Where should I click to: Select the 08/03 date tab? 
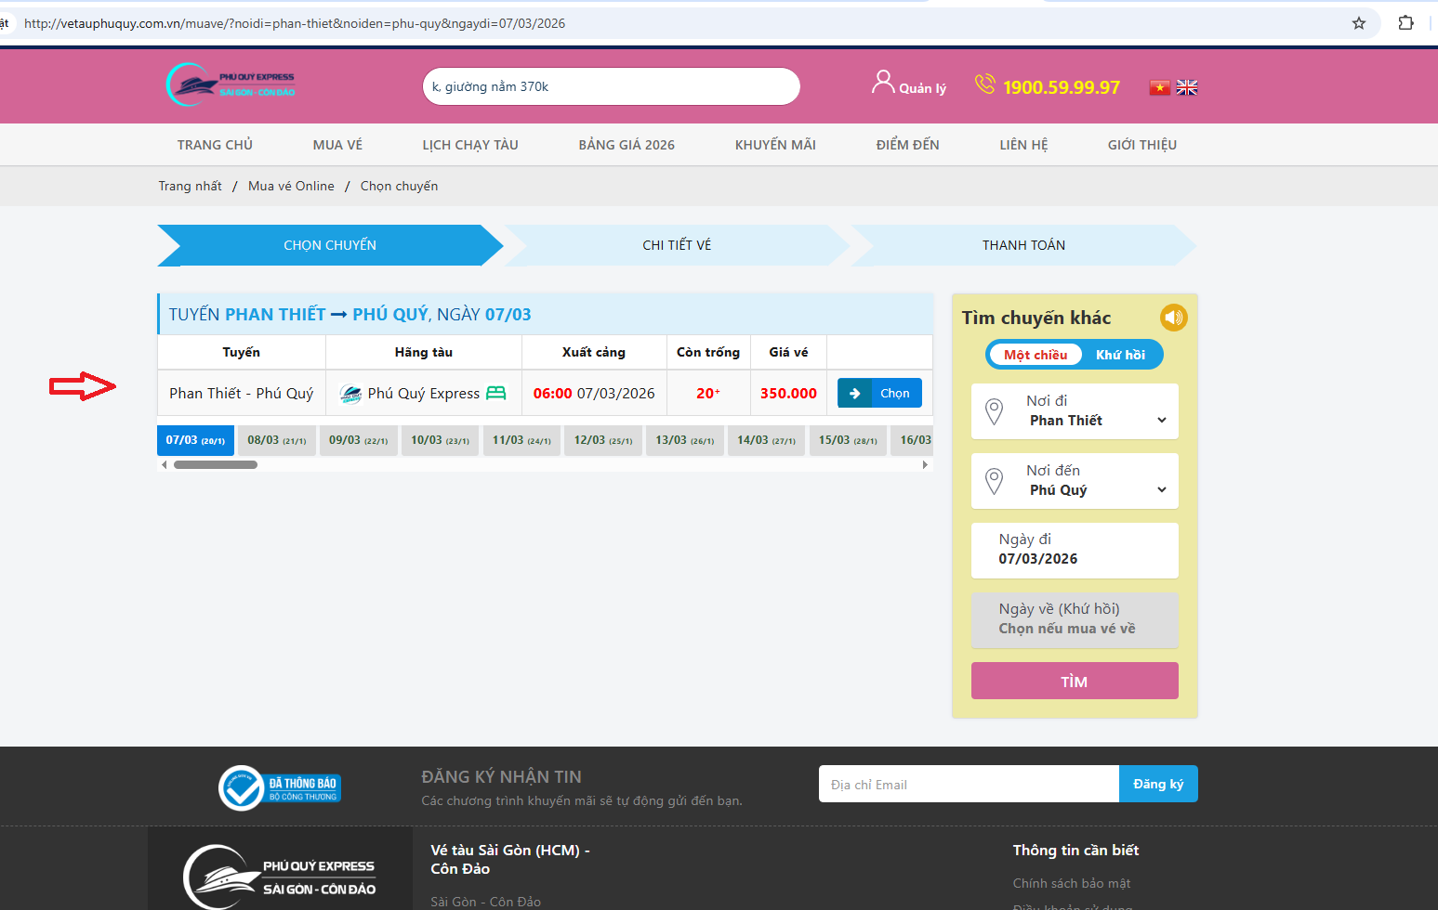[276, 440]
